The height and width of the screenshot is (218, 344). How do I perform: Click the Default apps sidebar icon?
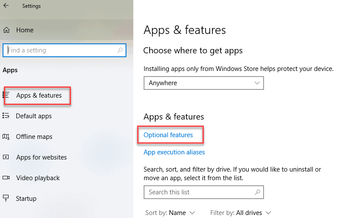click(6, 116)
